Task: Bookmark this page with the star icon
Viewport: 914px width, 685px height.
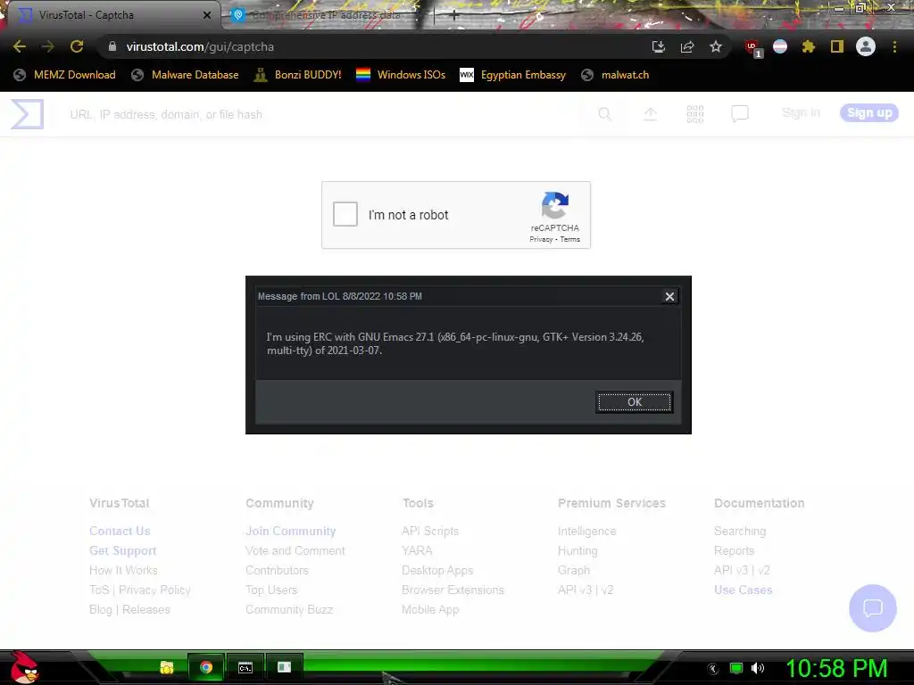Action: pyautogui.click(x=716, y=46)
